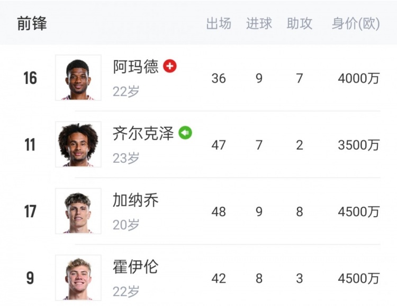Select player name 阿玛德

tap(136, 67)
